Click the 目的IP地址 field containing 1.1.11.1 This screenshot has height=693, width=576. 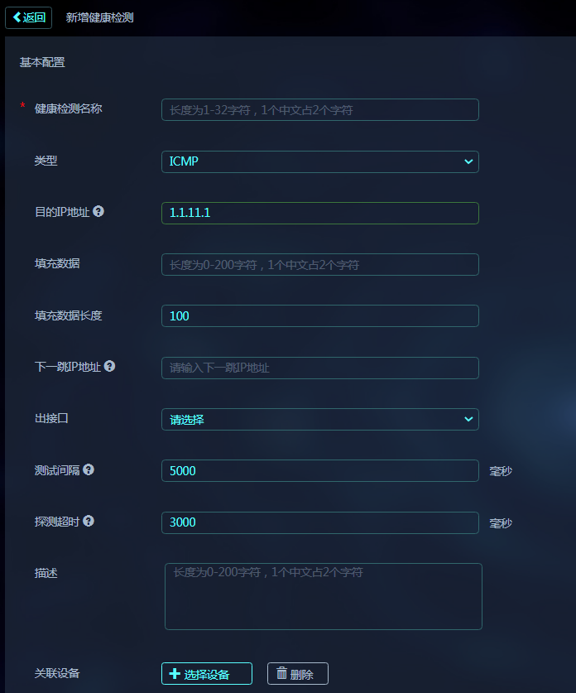pos(320,213)
